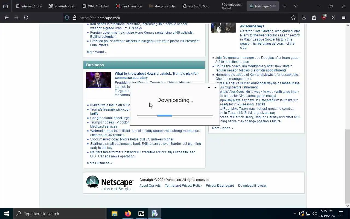Open Gerardo Tata Martino summary text

270,39
